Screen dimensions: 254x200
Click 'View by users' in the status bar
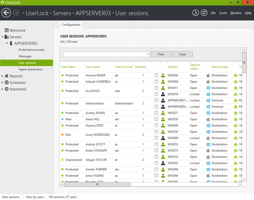(x=35, y=197)
